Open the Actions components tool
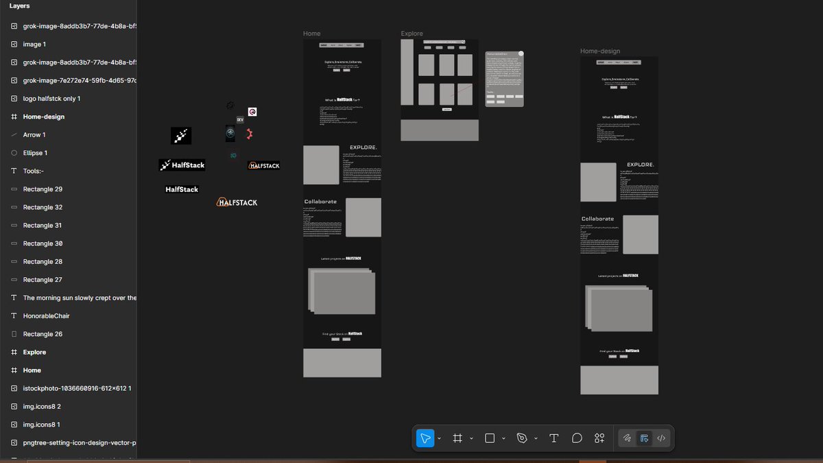 click(599, 438)
